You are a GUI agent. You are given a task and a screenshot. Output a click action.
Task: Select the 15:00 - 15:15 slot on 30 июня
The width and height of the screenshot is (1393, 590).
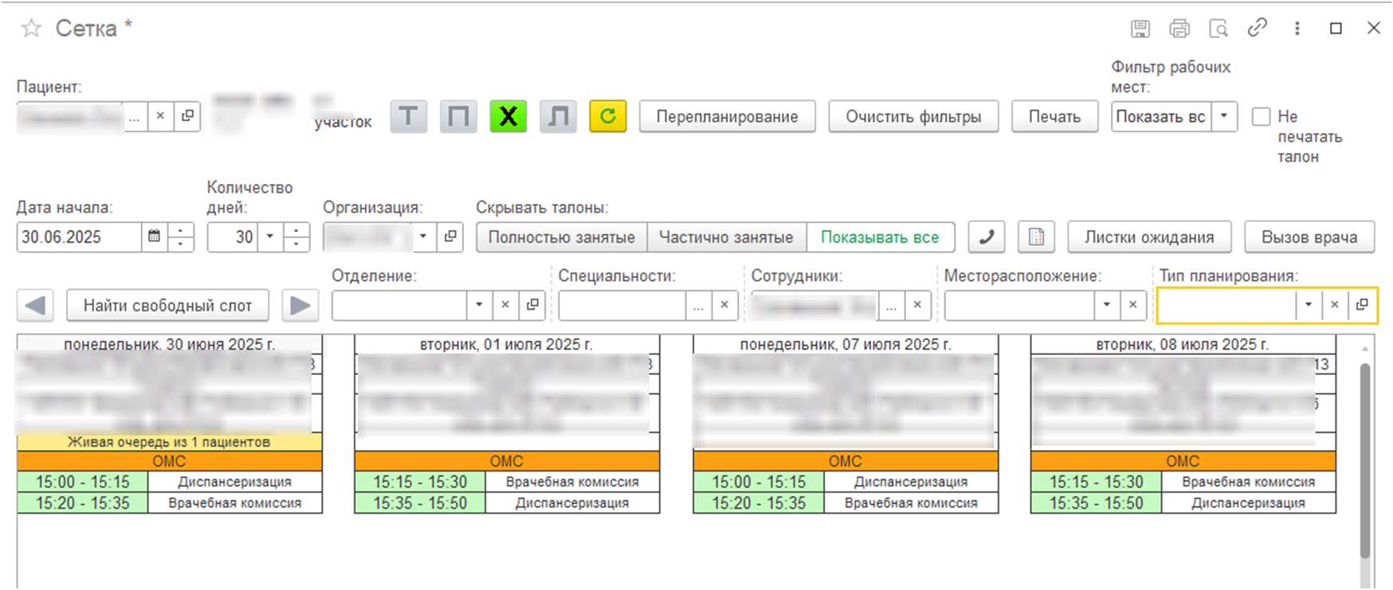82,482
